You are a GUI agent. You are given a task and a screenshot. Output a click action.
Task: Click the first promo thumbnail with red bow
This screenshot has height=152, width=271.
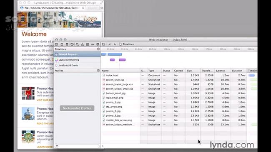[x=28, y=93]
